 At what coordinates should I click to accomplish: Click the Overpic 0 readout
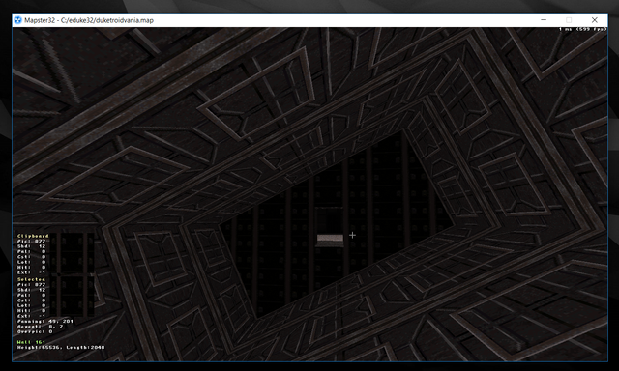click(35, 331)
